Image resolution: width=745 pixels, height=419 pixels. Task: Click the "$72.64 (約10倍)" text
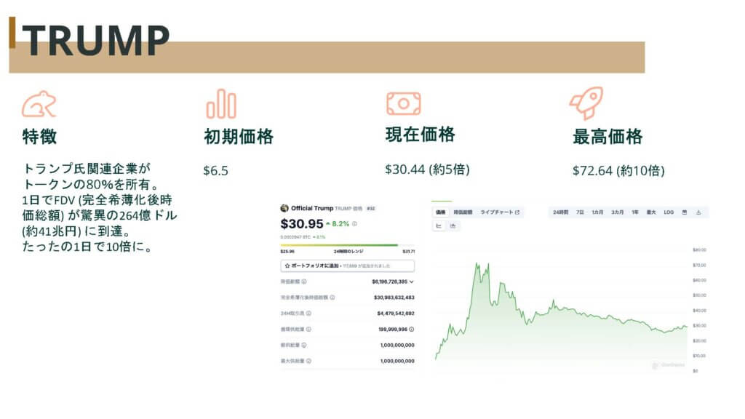point(618,170)
